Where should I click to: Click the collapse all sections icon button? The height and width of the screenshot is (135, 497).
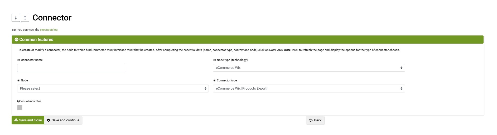click(x=16, y=18)
